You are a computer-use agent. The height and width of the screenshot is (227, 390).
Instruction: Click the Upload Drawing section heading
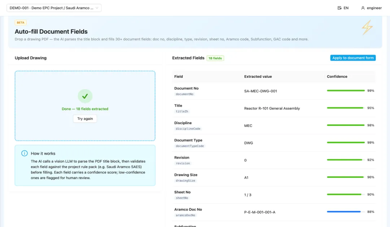coord(31,58)
